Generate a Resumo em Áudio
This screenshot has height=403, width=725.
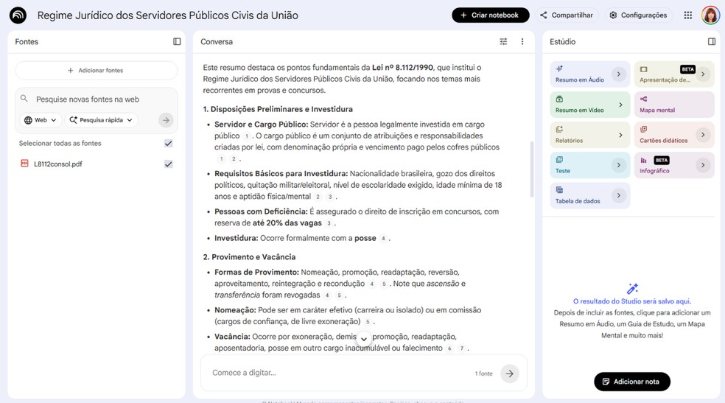pos(590,74)
